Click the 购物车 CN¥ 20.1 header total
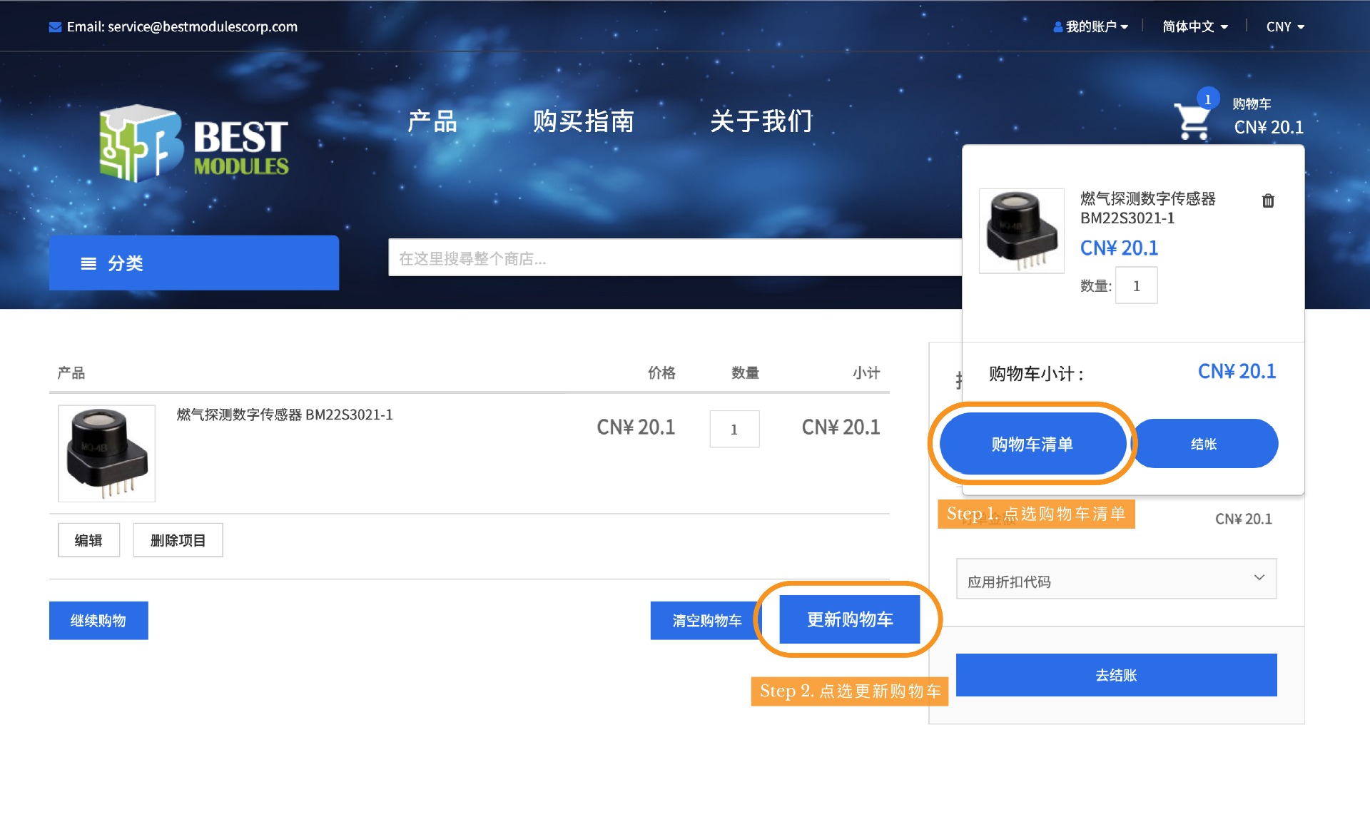1370x832 pixels. [1268, 116]
